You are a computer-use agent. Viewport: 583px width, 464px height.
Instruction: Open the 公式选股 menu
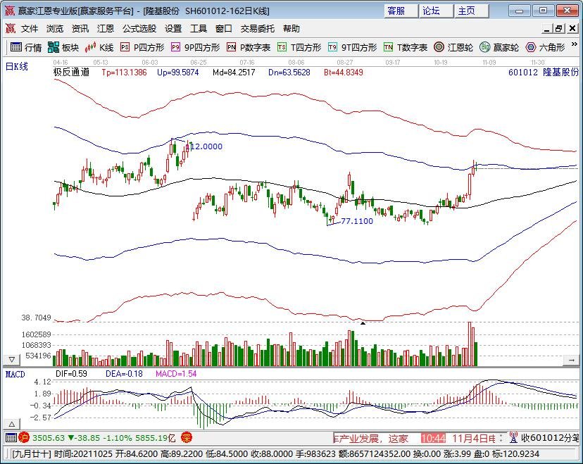139,29
